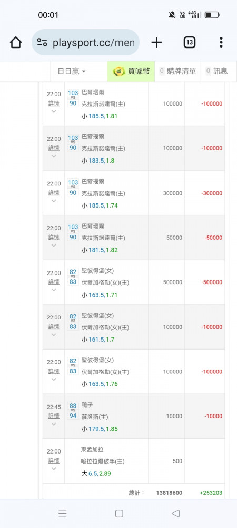
Task: Tap the browser home icon
Action: (x=16, y=42)
